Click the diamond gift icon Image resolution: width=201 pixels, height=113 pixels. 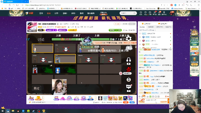click(83, 98)
